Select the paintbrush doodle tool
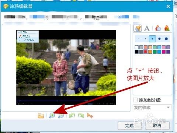 138,28
